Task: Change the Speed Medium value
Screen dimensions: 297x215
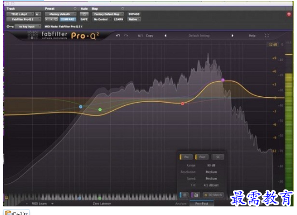Action: coord(211,178)
